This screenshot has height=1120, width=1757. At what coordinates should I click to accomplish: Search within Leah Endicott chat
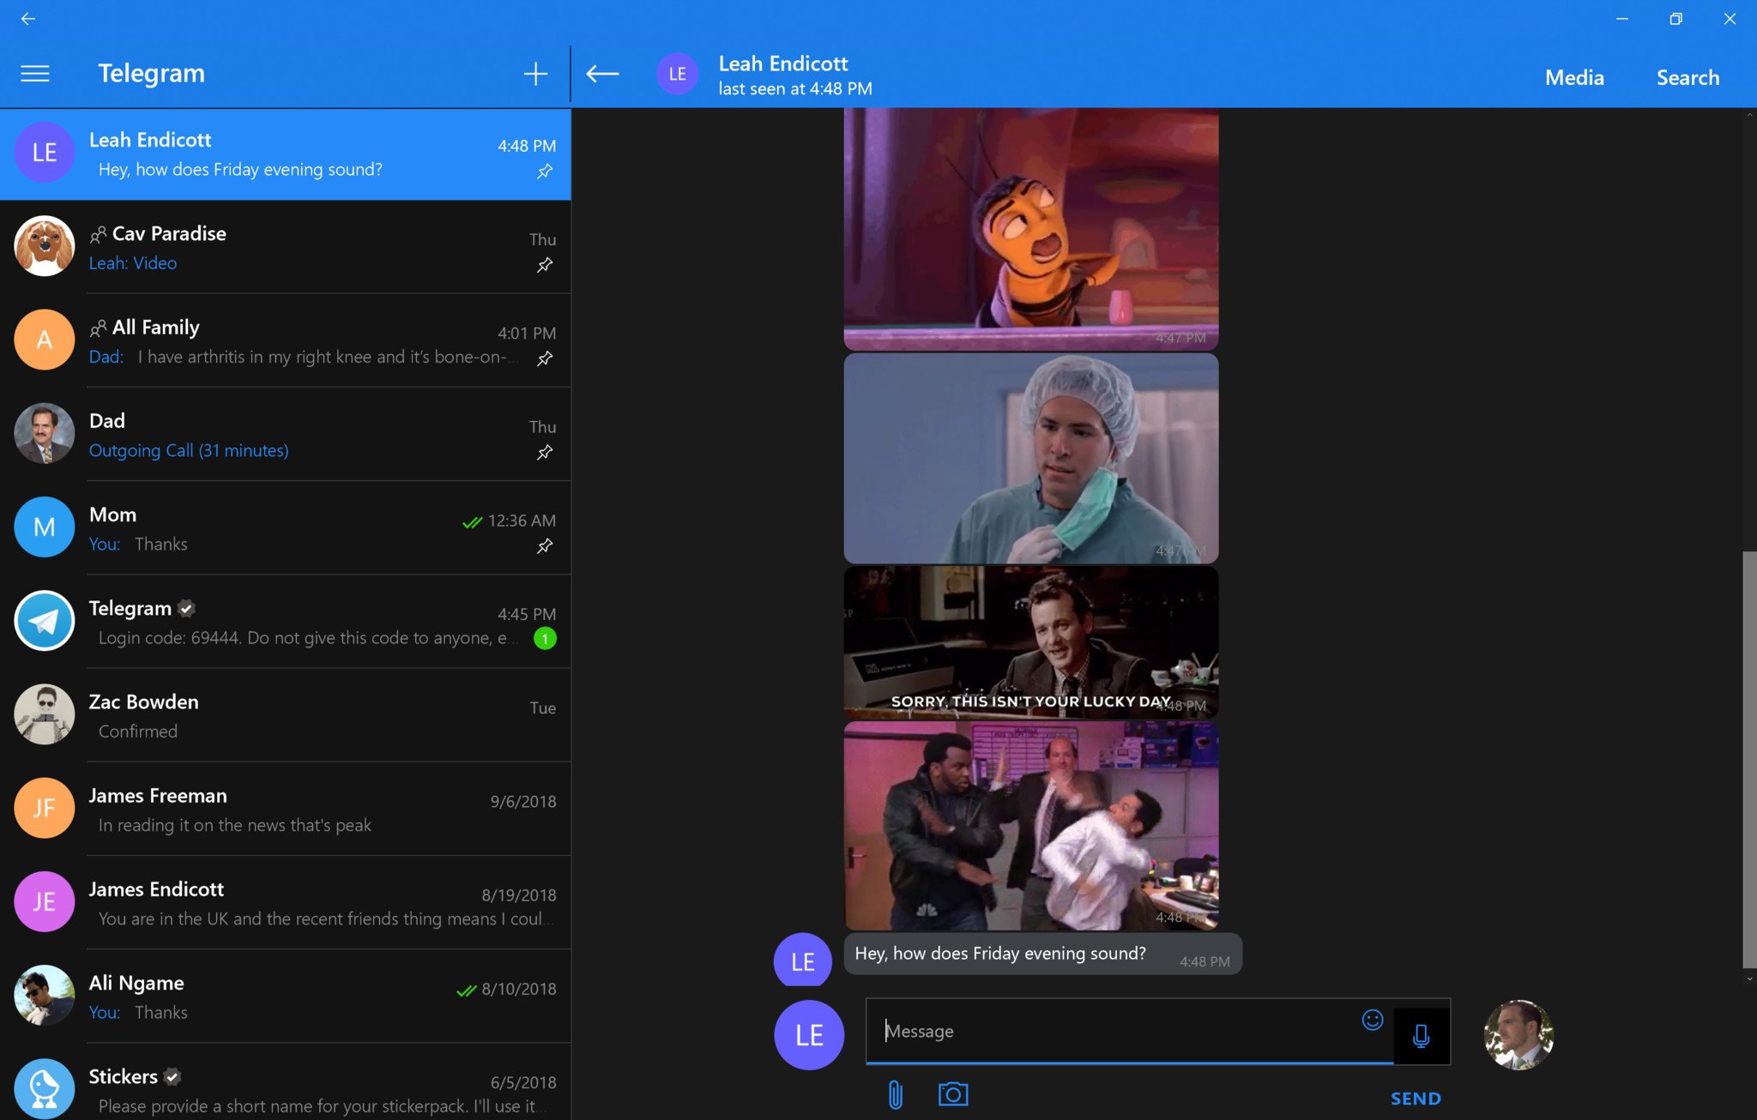click(x=1688, y=77)
